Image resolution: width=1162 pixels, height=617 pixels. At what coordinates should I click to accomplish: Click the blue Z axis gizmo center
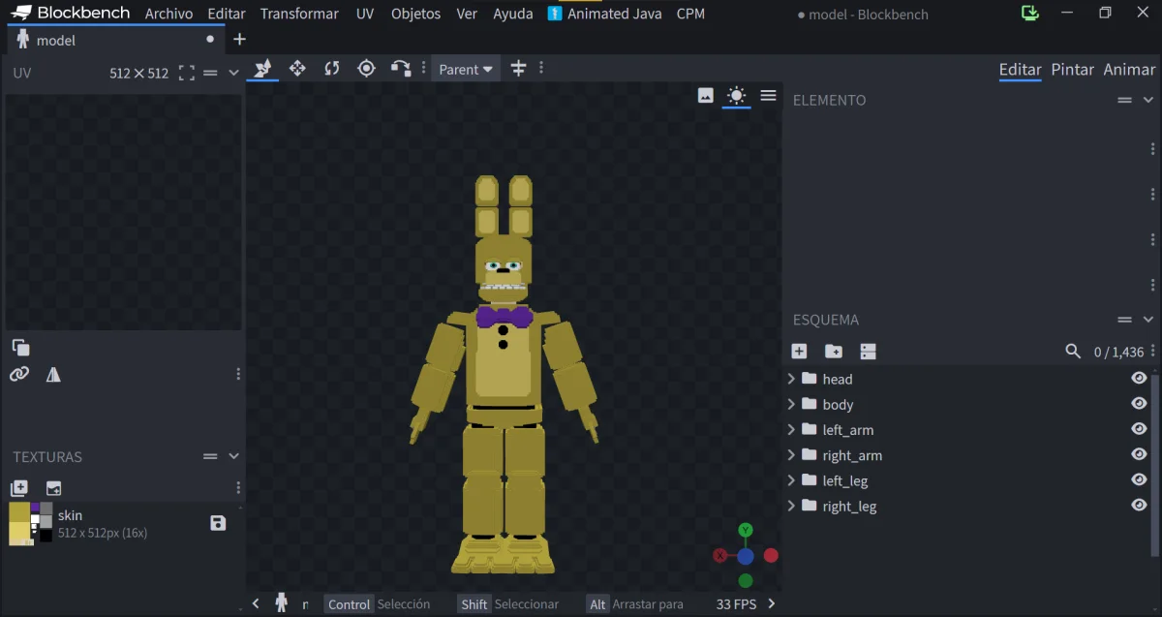tap(745, 556)
